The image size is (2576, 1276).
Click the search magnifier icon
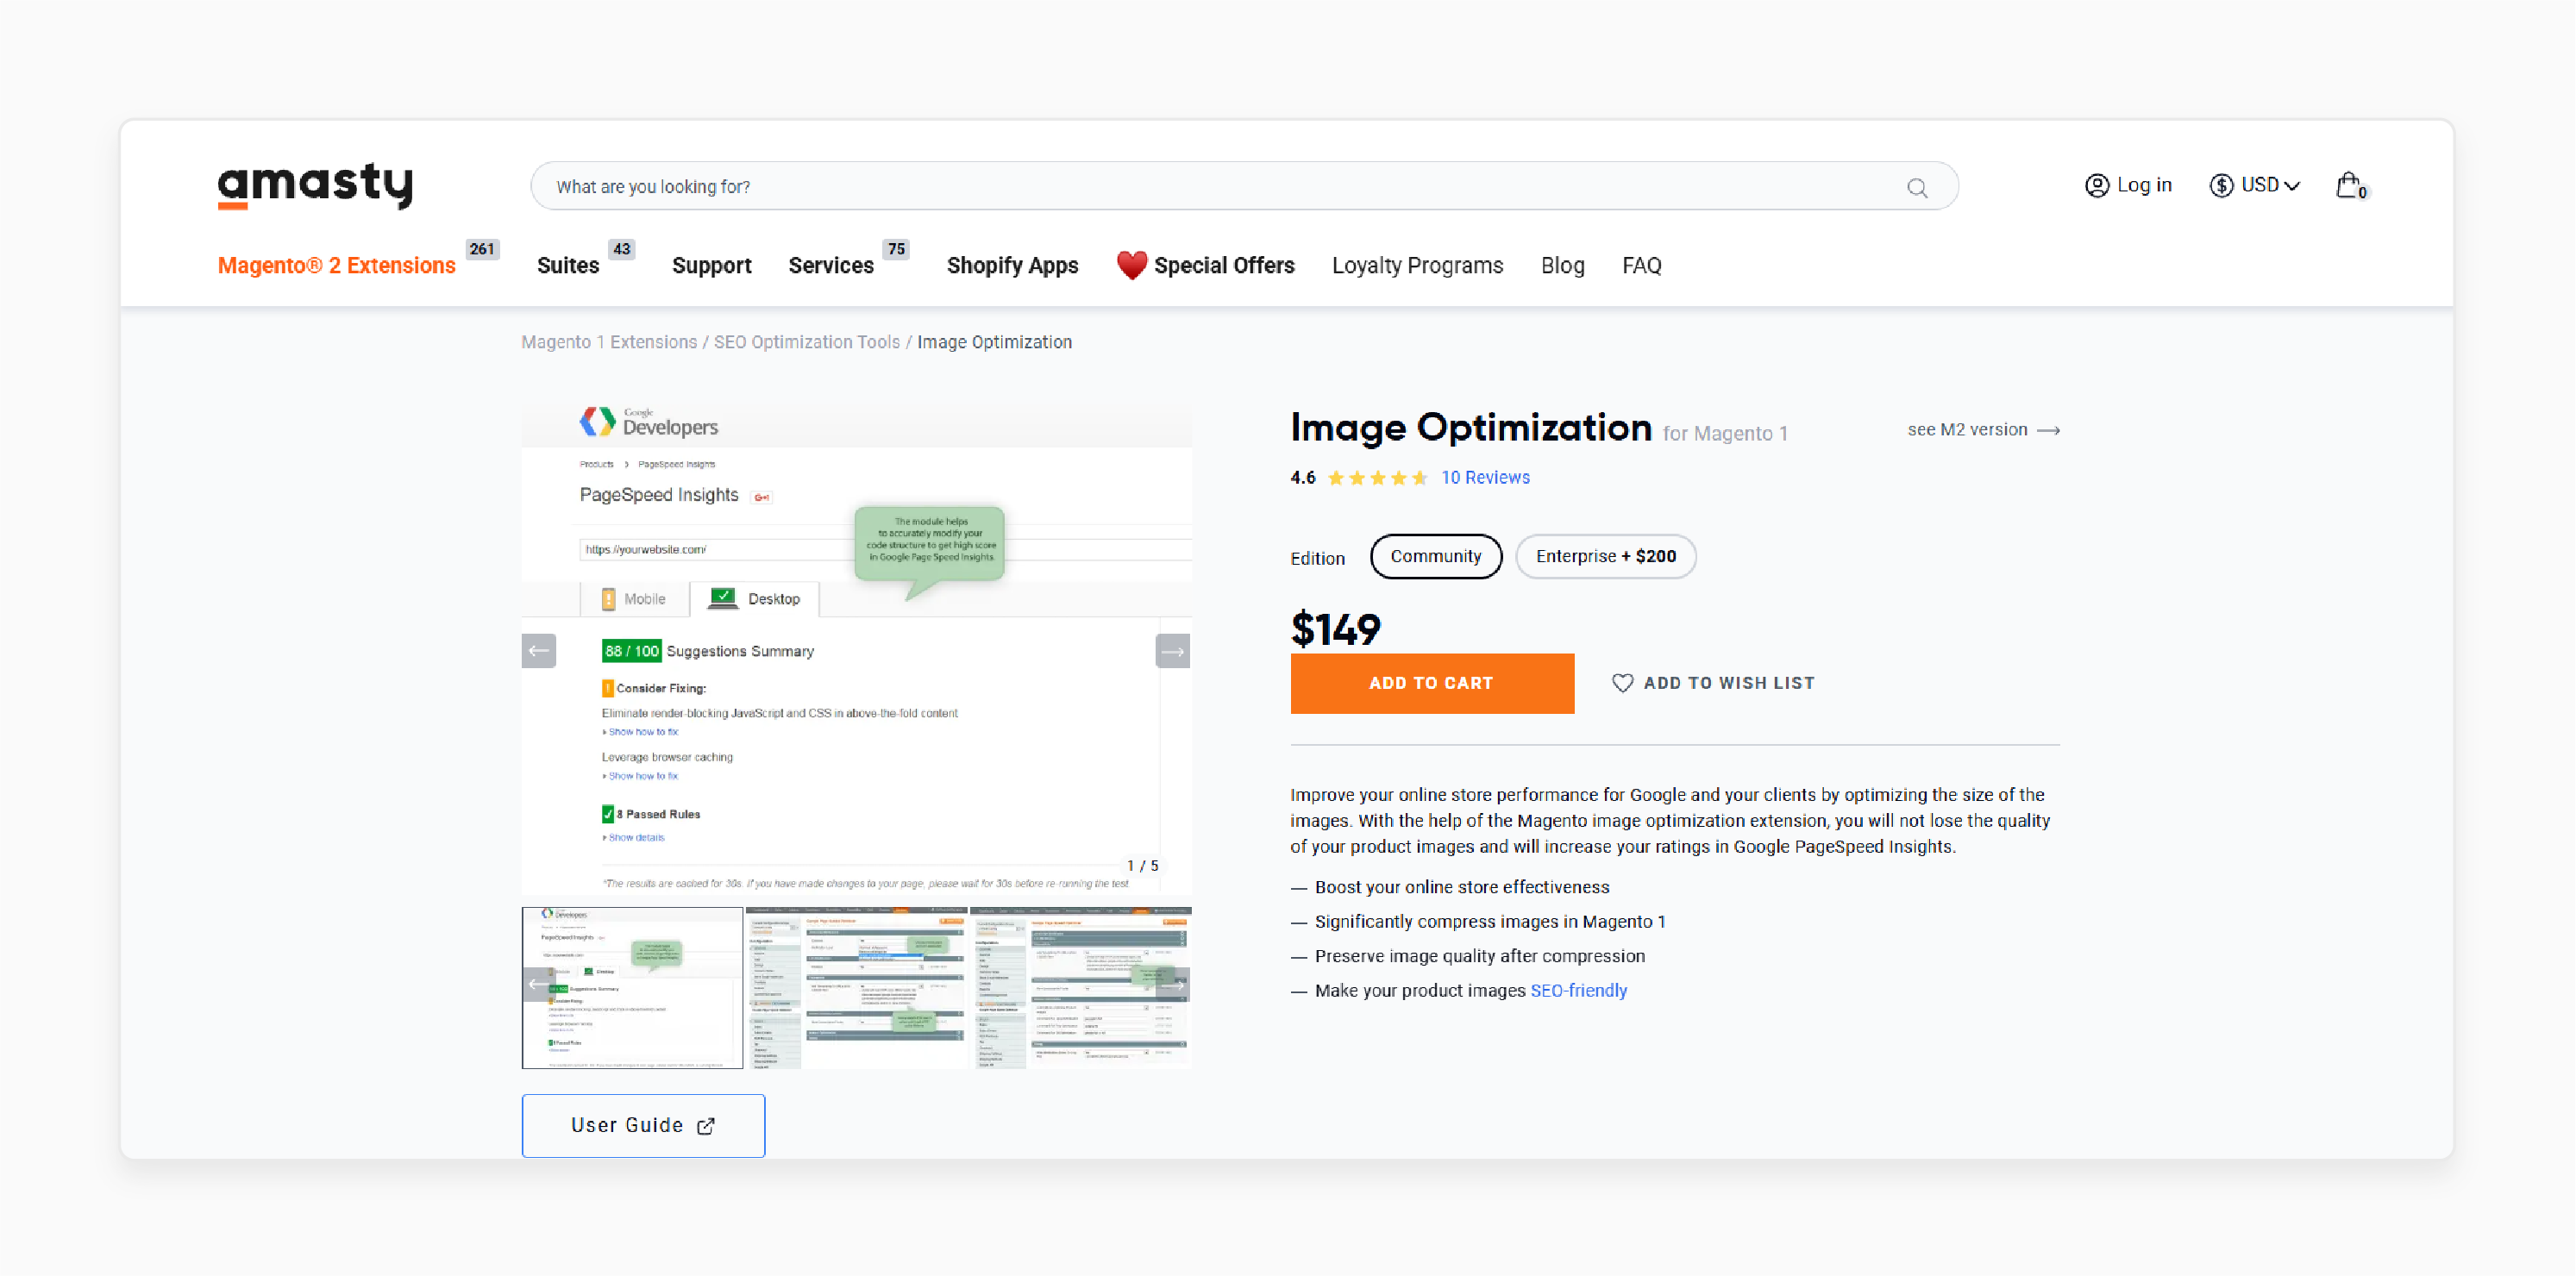coord(1916,188)
